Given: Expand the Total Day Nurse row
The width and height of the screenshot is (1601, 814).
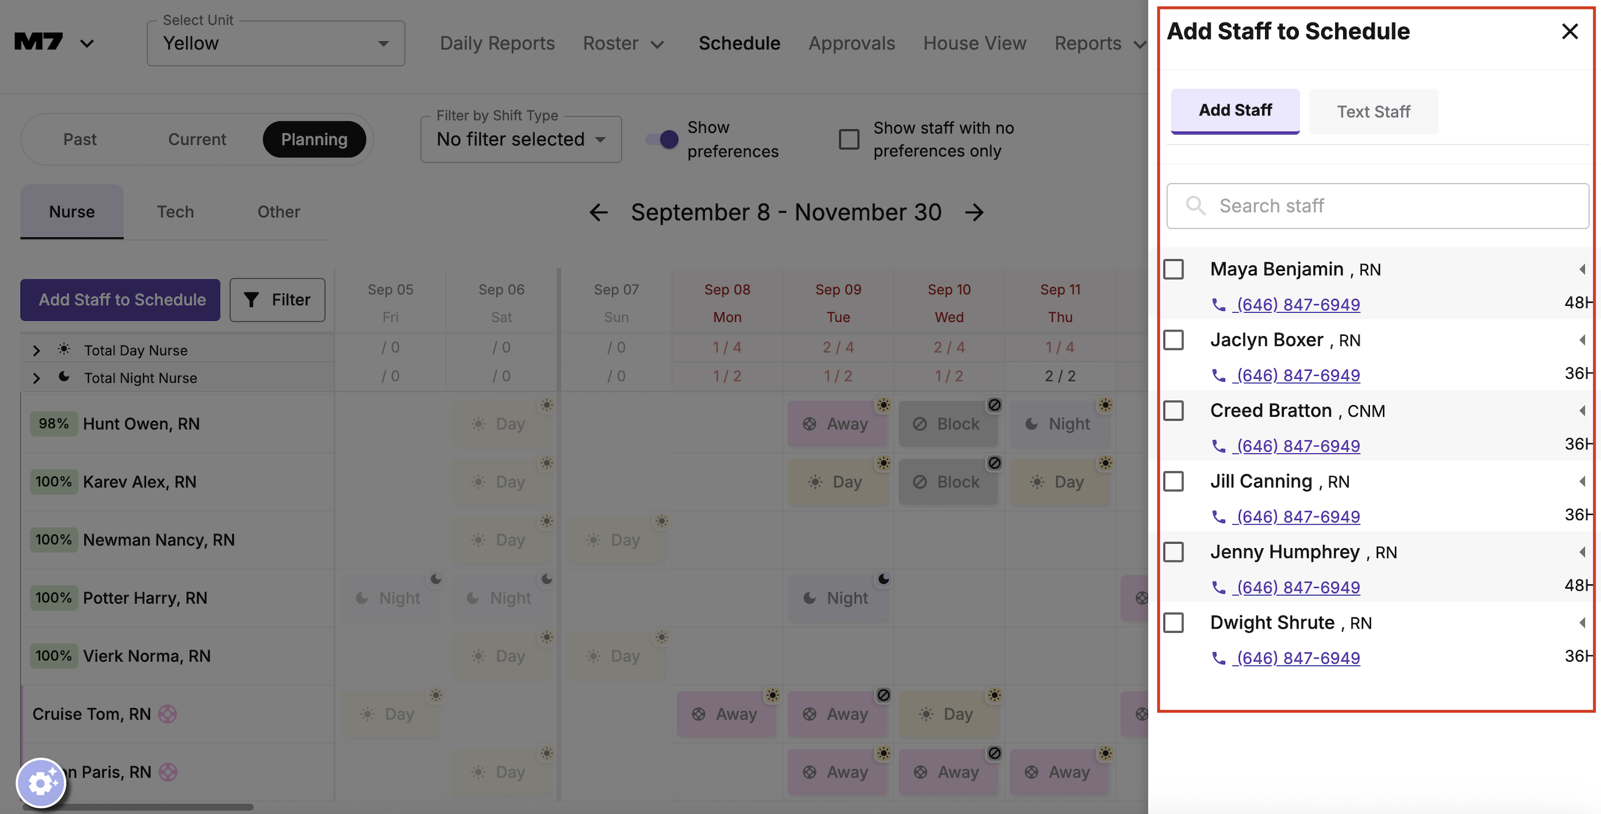Looking at the screenshot, I should click(x=36, y=350).
